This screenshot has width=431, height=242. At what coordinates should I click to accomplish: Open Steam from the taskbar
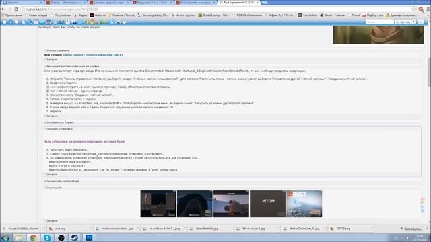click(75, 237)
